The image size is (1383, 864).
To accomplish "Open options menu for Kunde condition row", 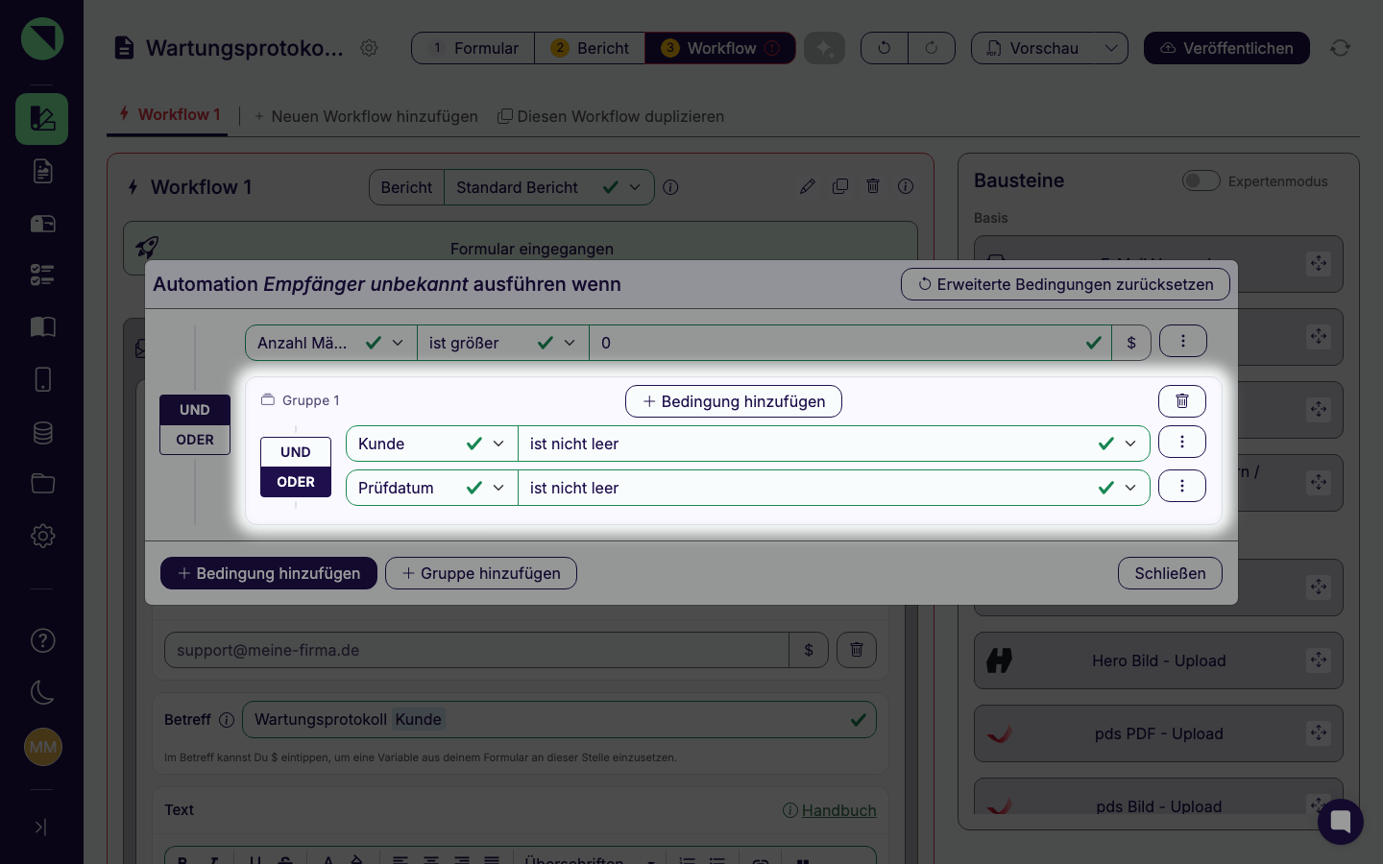I will tap(1182, 442).
